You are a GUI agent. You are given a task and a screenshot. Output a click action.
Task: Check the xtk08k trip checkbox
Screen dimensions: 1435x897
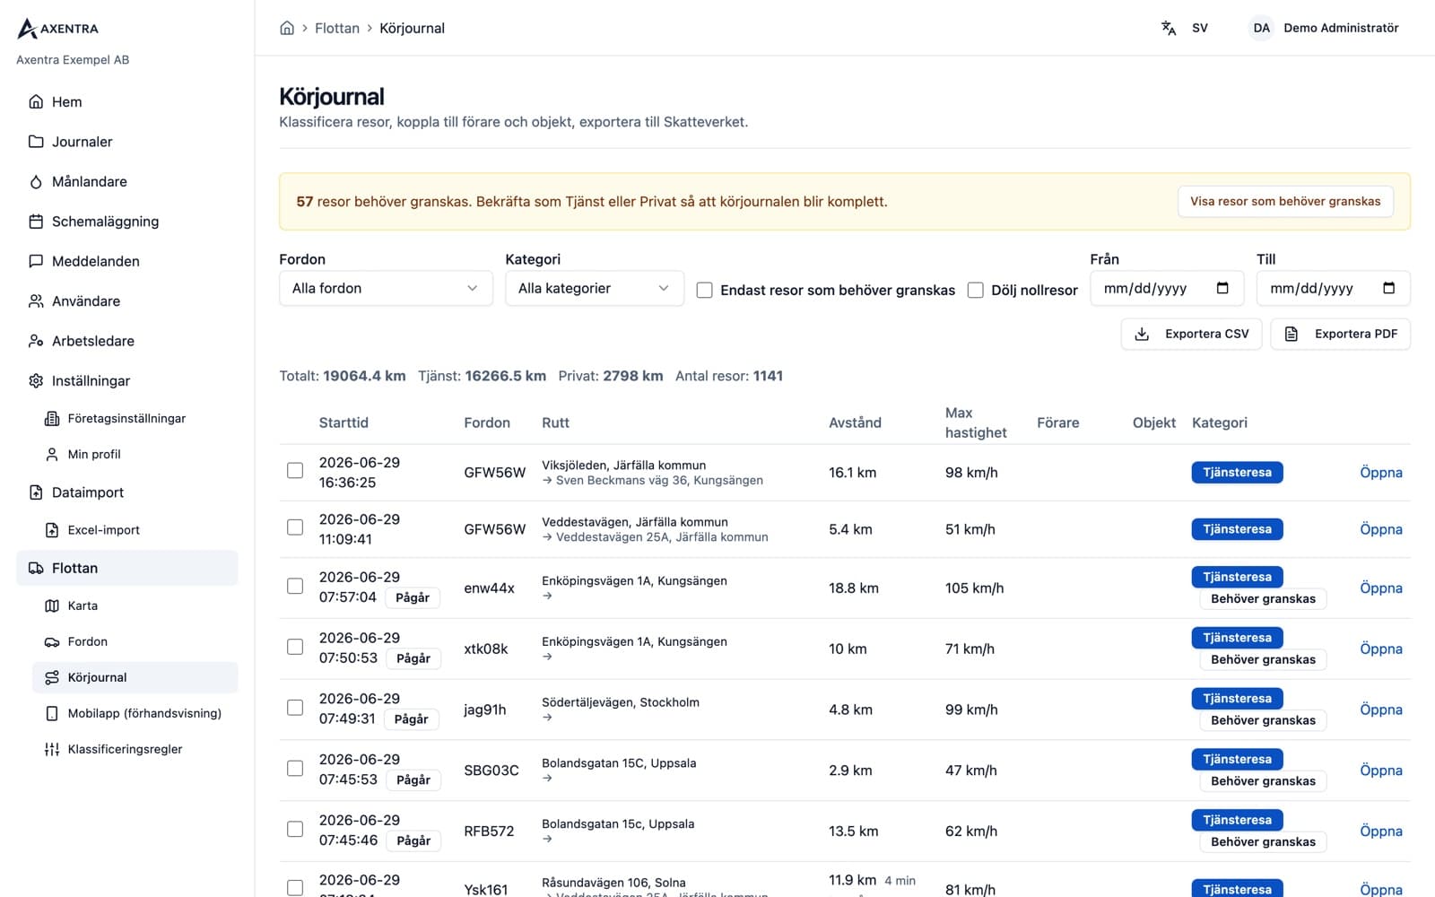295,647
